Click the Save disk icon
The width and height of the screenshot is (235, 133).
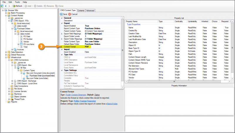coord(61,14)
